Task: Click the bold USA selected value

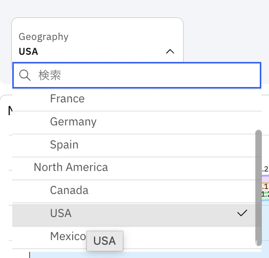Action: click(x=28, y=52)
